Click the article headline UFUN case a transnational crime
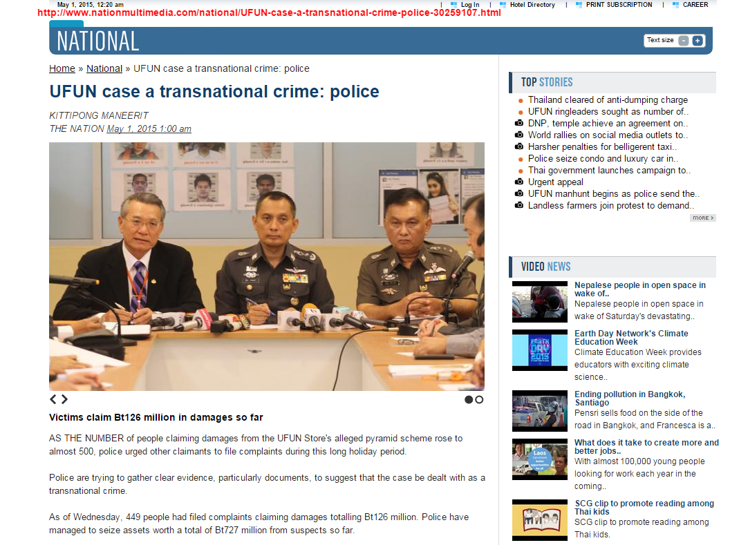This screenshot has height=545, width=739. tap(214, 91)
